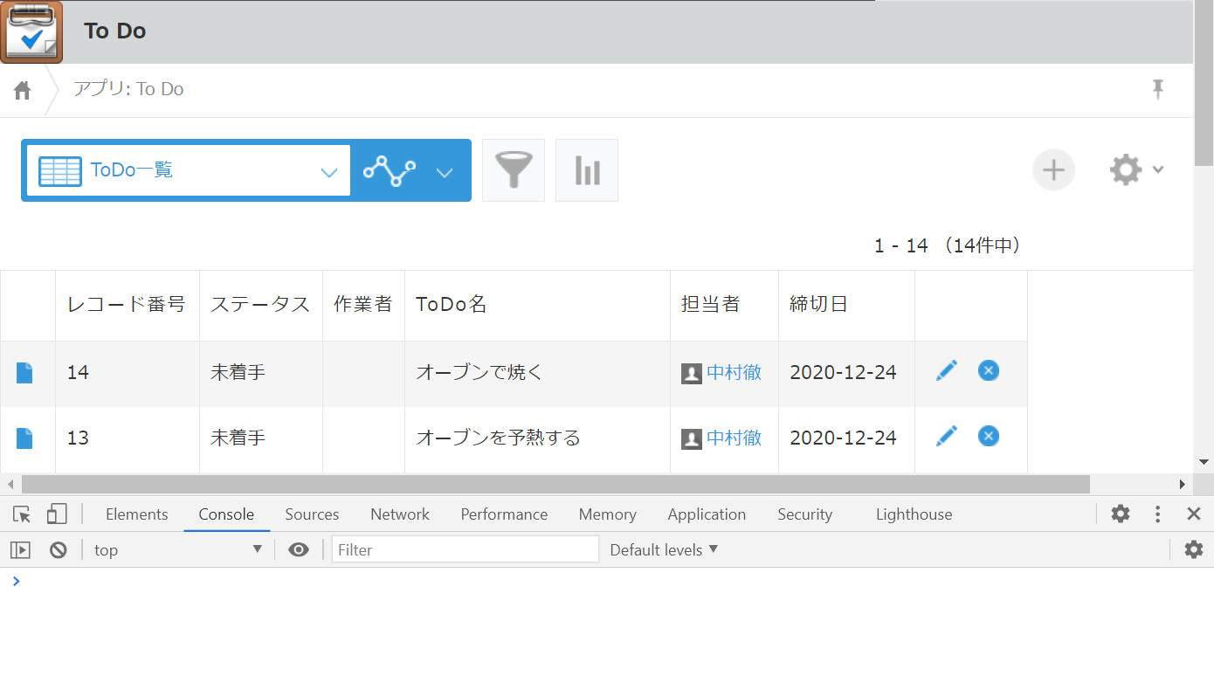The height and width of the screenshot is (690, 1214).
Task: Click the ステータス column header
Action: [260, 305]
